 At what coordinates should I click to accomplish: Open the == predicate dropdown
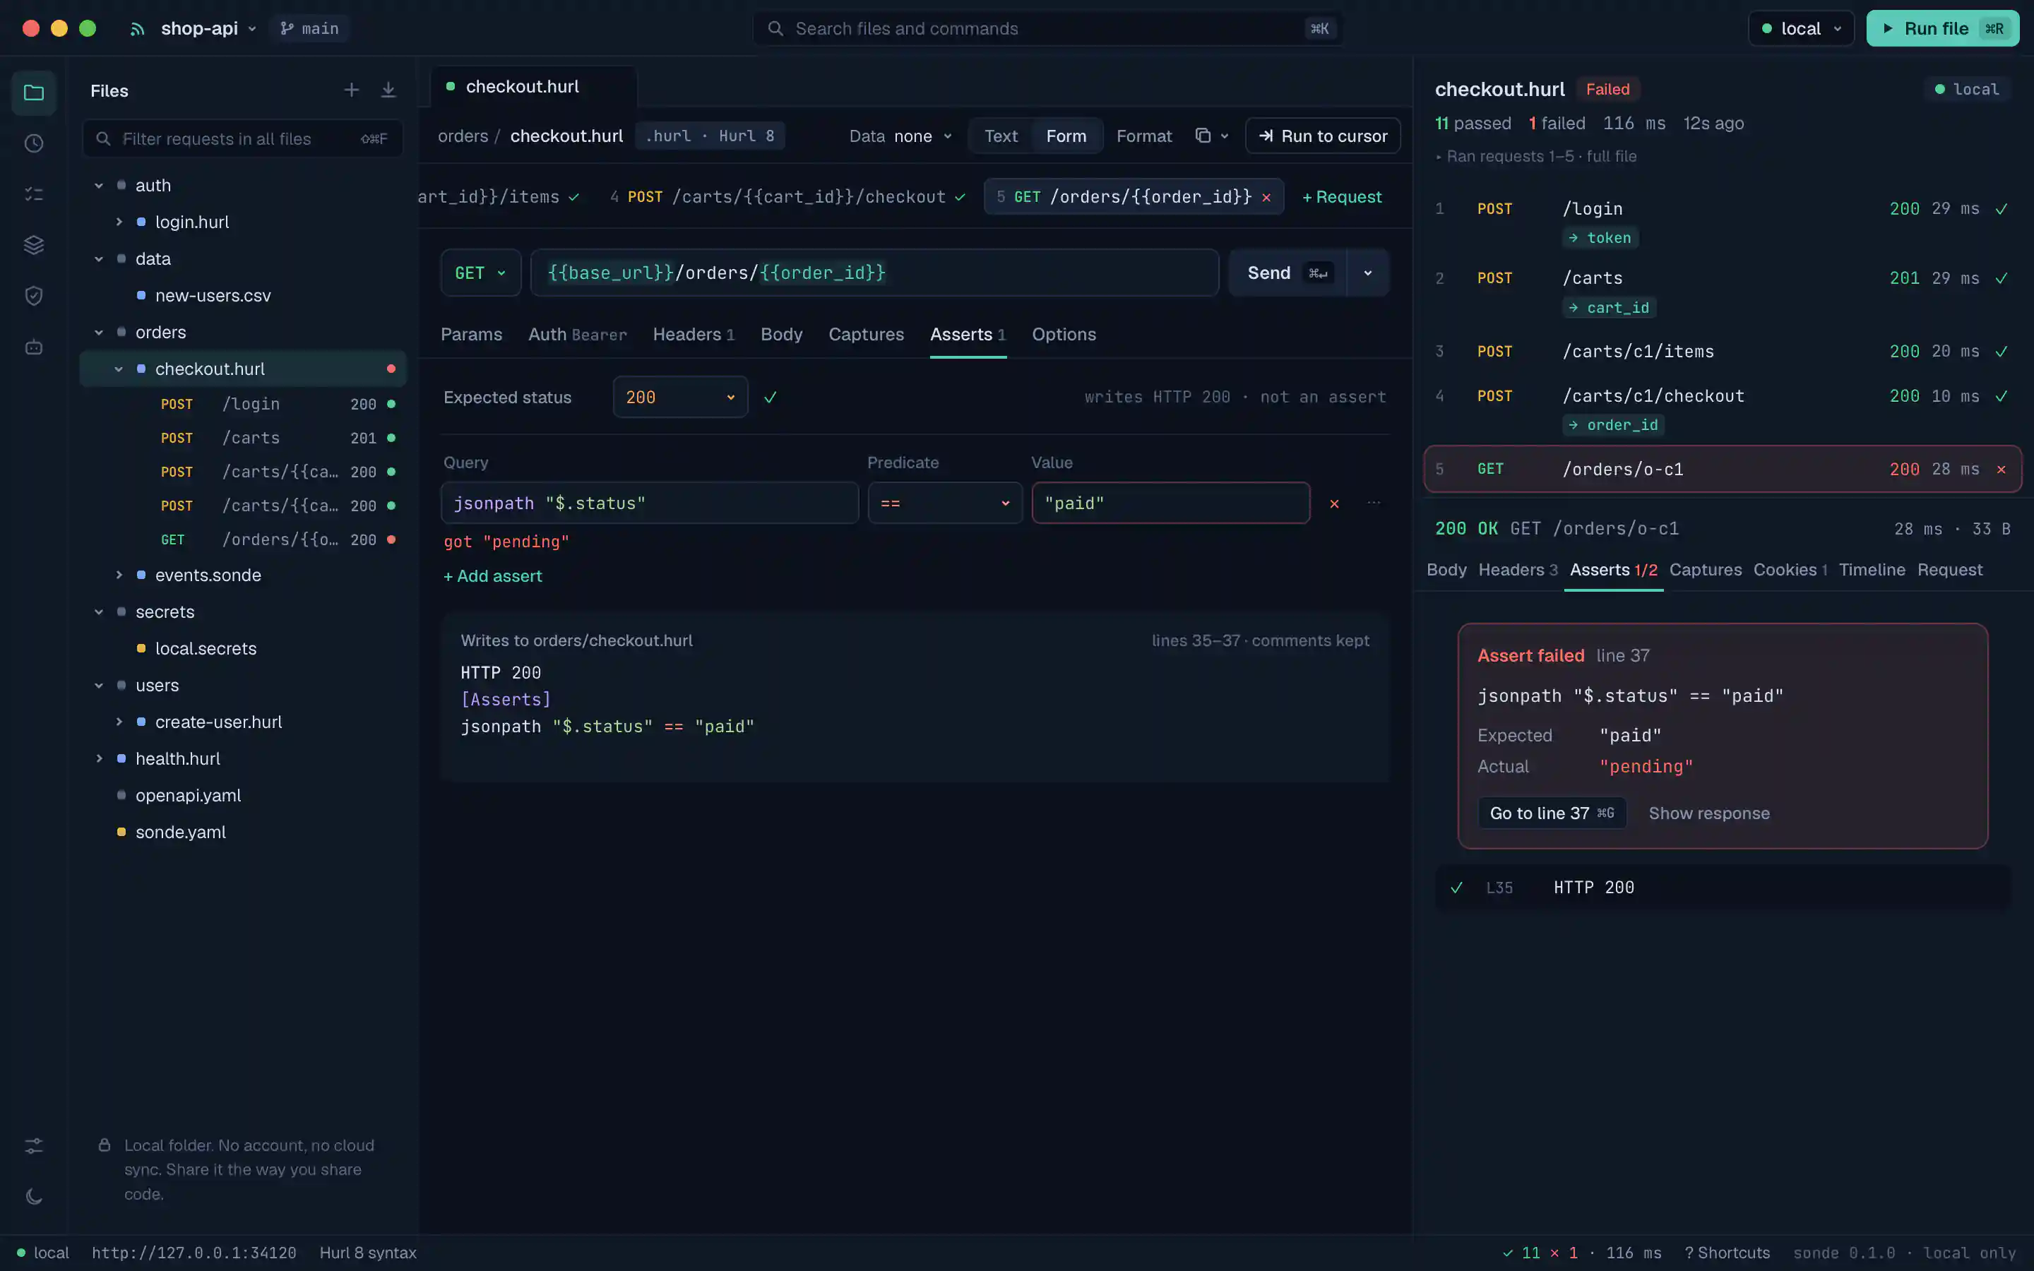coord(945,503)
